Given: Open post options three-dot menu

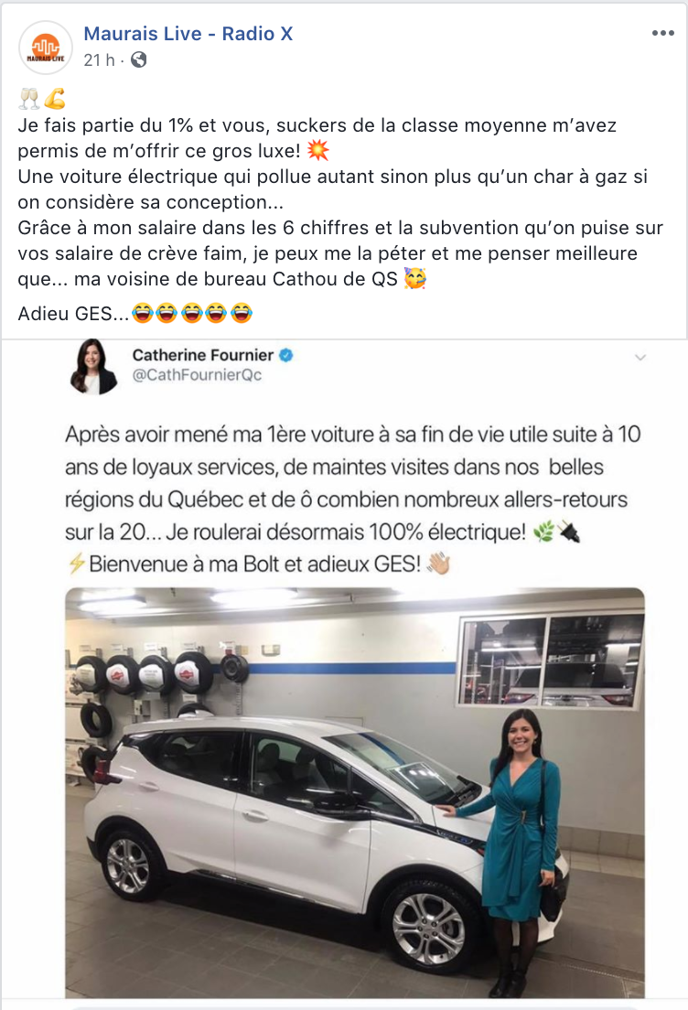Looking at the screenshot, I should click(x=663, y=34).
